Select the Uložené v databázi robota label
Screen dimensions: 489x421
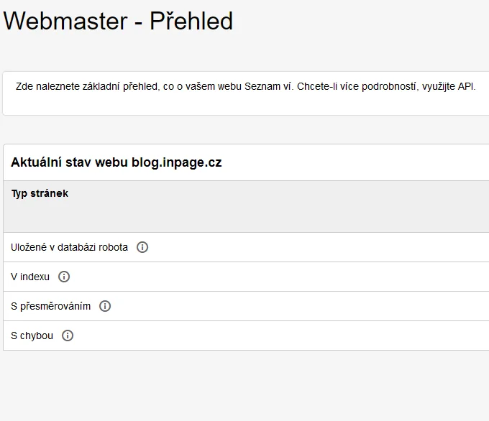(x=69, y=247)
